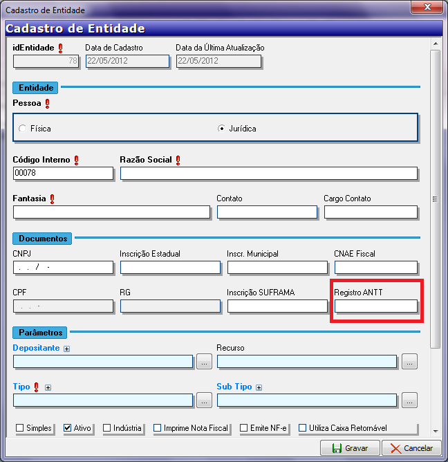Click the Depositante text field

tap(103, 362)
